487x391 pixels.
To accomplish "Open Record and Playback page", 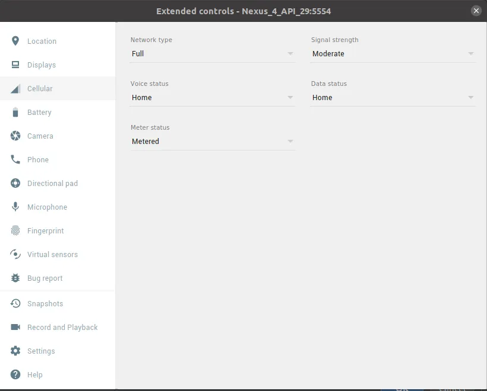I will (58, 327).
